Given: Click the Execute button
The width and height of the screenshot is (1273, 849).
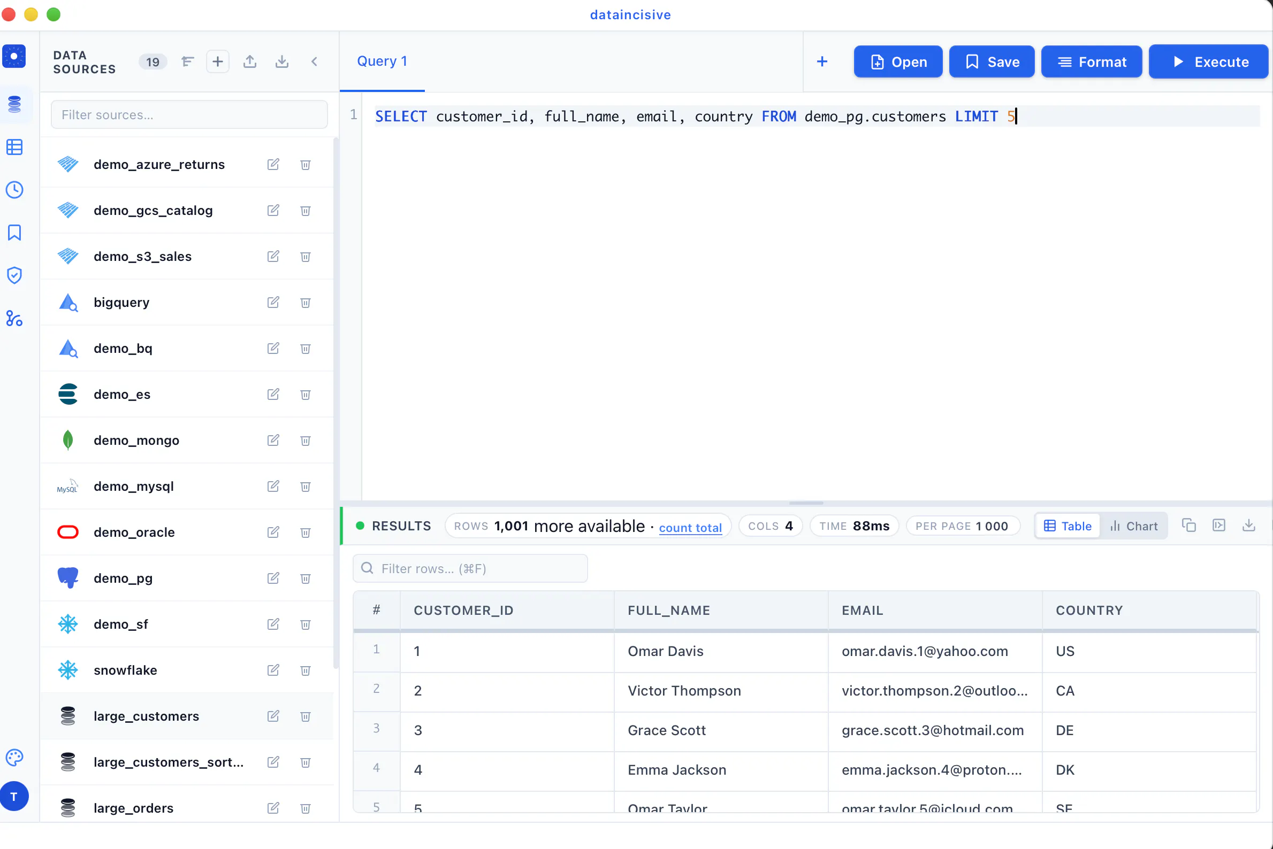Looking at the screenshot, I should tap(1208, 61).
